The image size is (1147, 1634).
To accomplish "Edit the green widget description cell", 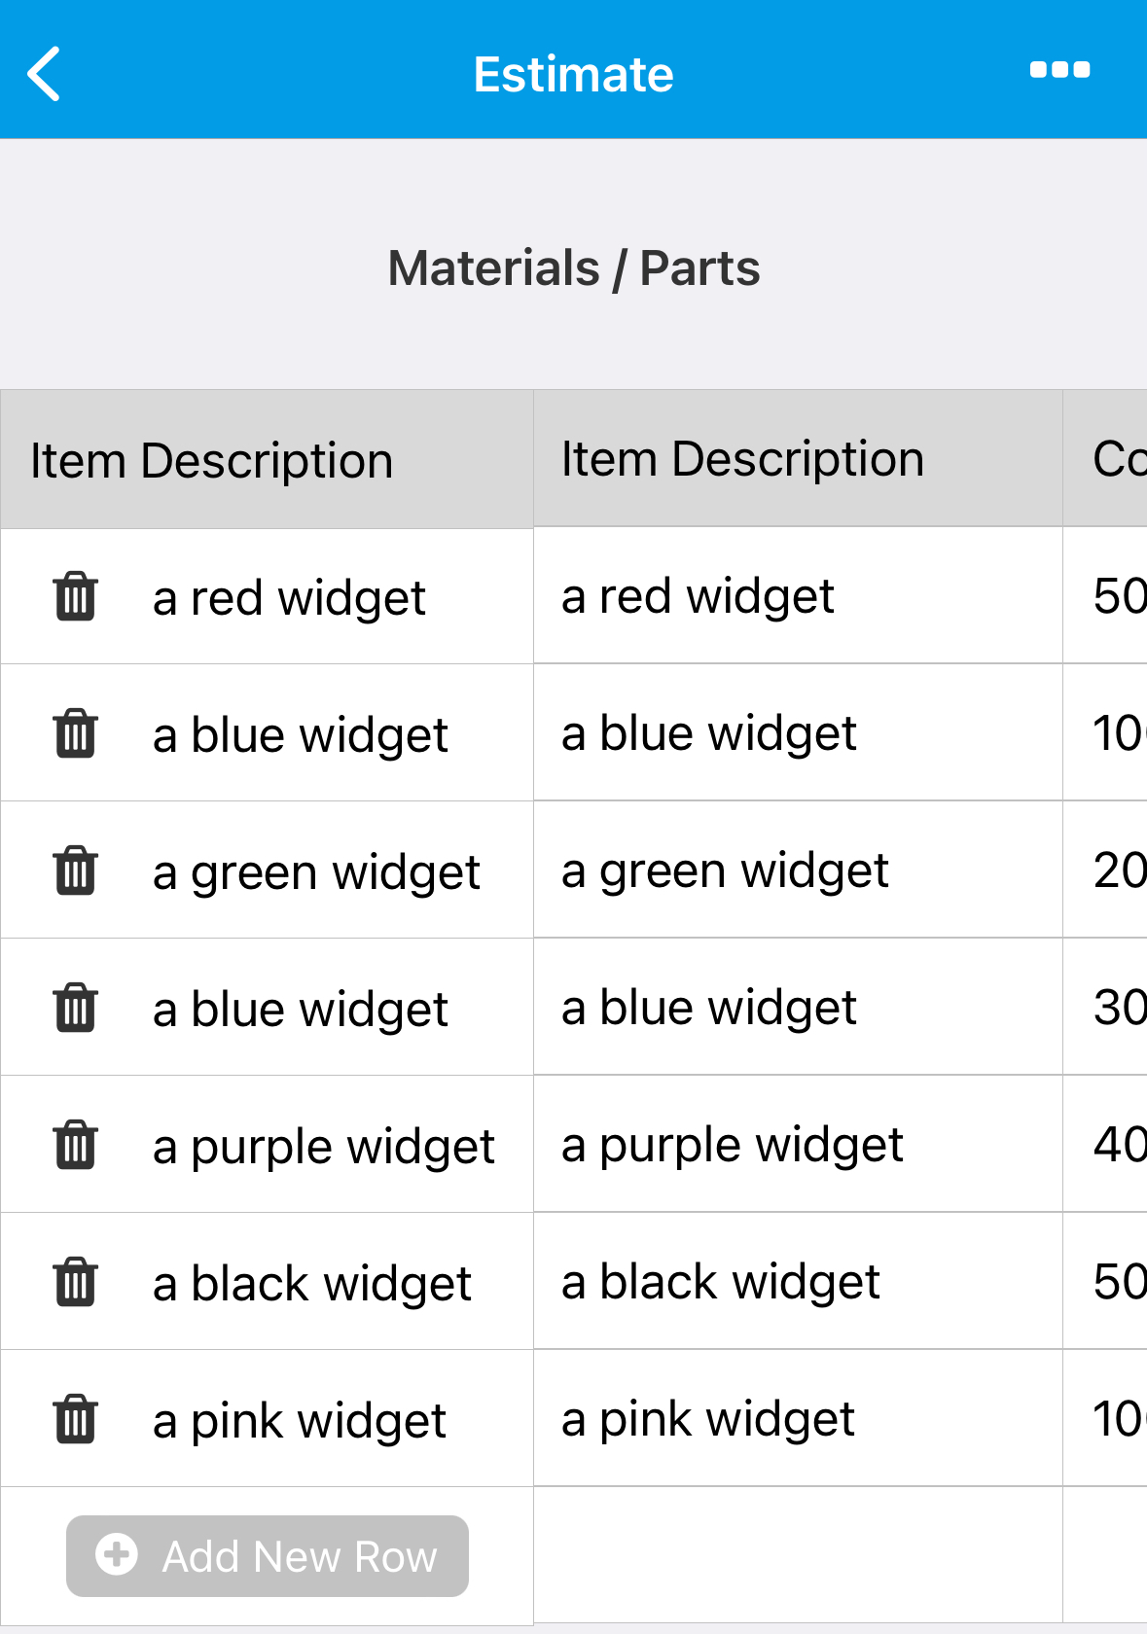I will (798, 870).
